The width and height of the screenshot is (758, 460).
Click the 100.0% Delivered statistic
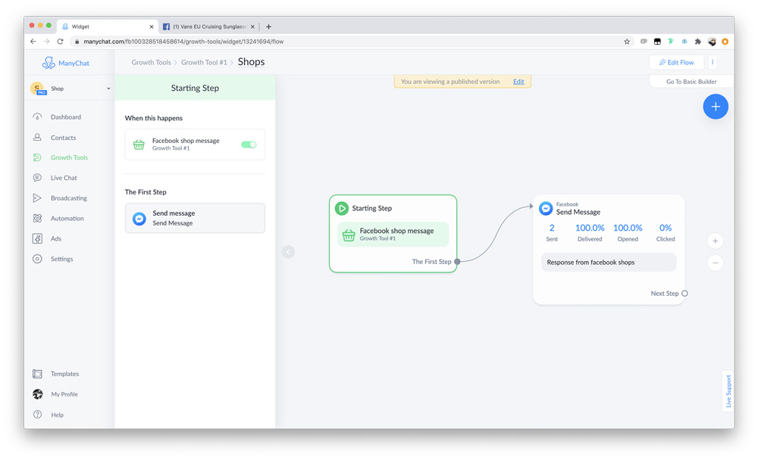[x=589, y=232]
